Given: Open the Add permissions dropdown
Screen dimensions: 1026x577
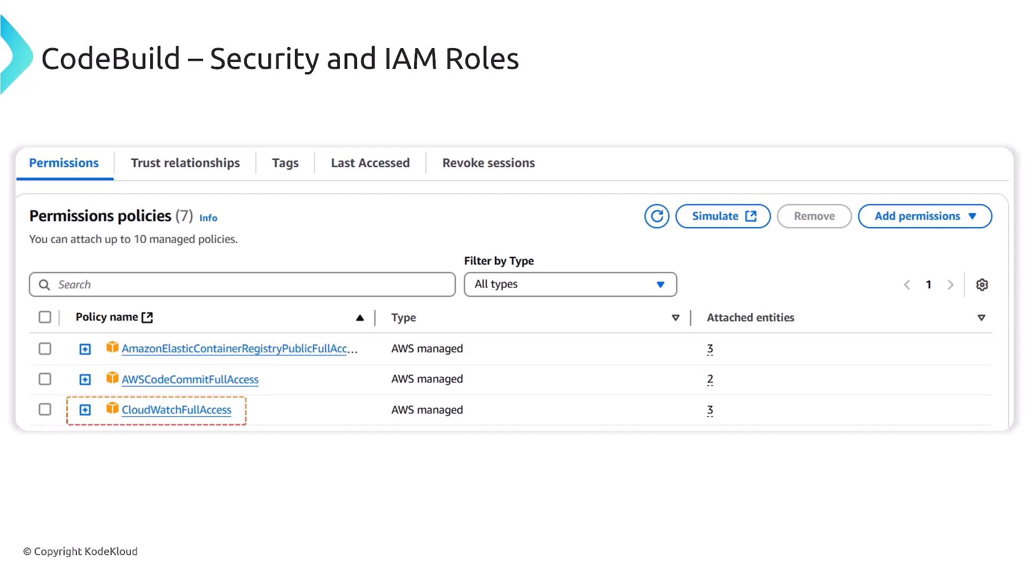Looking at the screenshot, I should pos(925,216).
